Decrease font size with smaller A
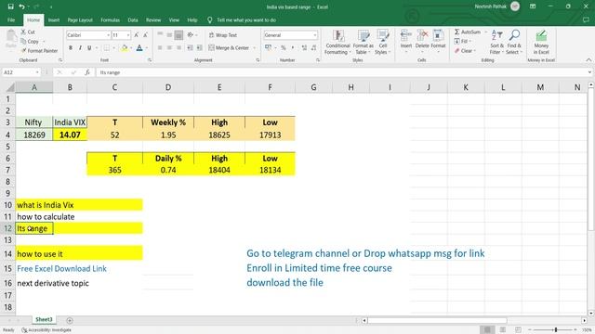The height and width of the screenshot is (334, 595). [145, 35]
